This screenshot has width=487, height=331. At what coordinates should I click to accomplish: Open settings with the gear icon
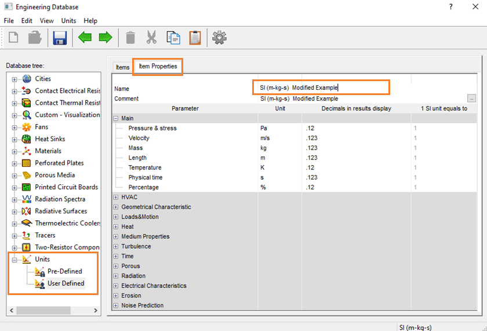point(219,38)
